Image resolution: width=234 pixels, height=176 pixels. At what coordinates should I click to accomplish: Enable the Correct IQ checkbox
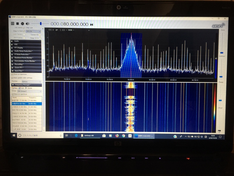coord(40,35)
